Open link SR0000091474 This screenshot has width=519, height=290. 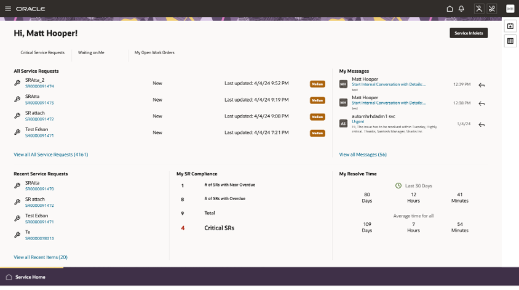coord(39,86)
